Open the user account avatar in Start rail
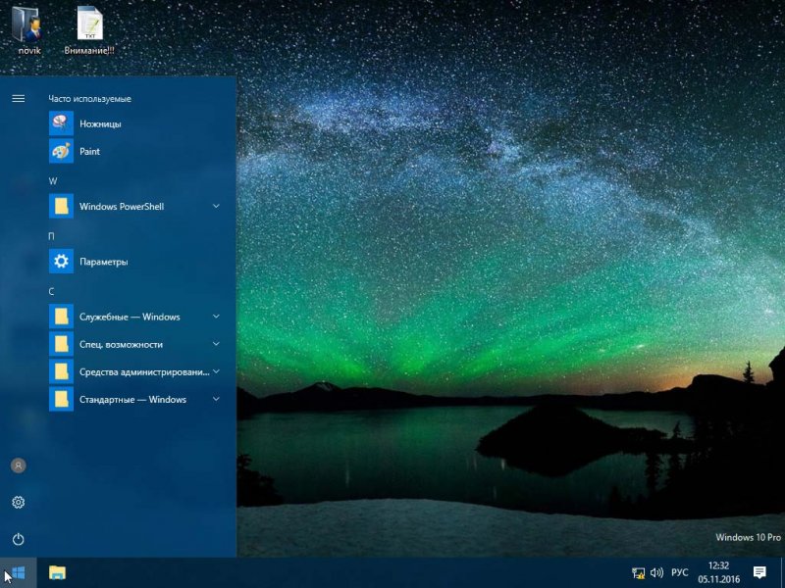785x588 pixels. tap(18, 465)
